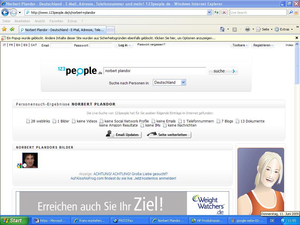Open the ? help menu
The image size is (300, 225).
[x=82, y=21]
